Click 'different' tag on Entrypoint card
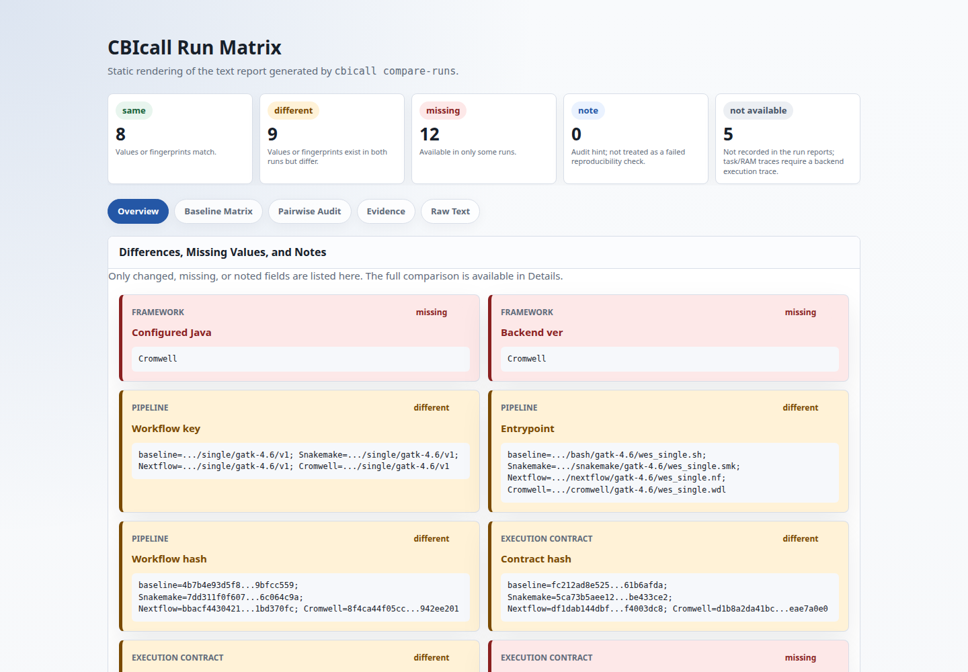 pyautogui.click(x=801, y=407)
